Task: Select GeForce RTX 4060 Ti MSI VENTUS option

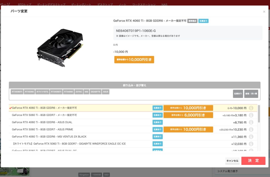Action: [49, 137]
